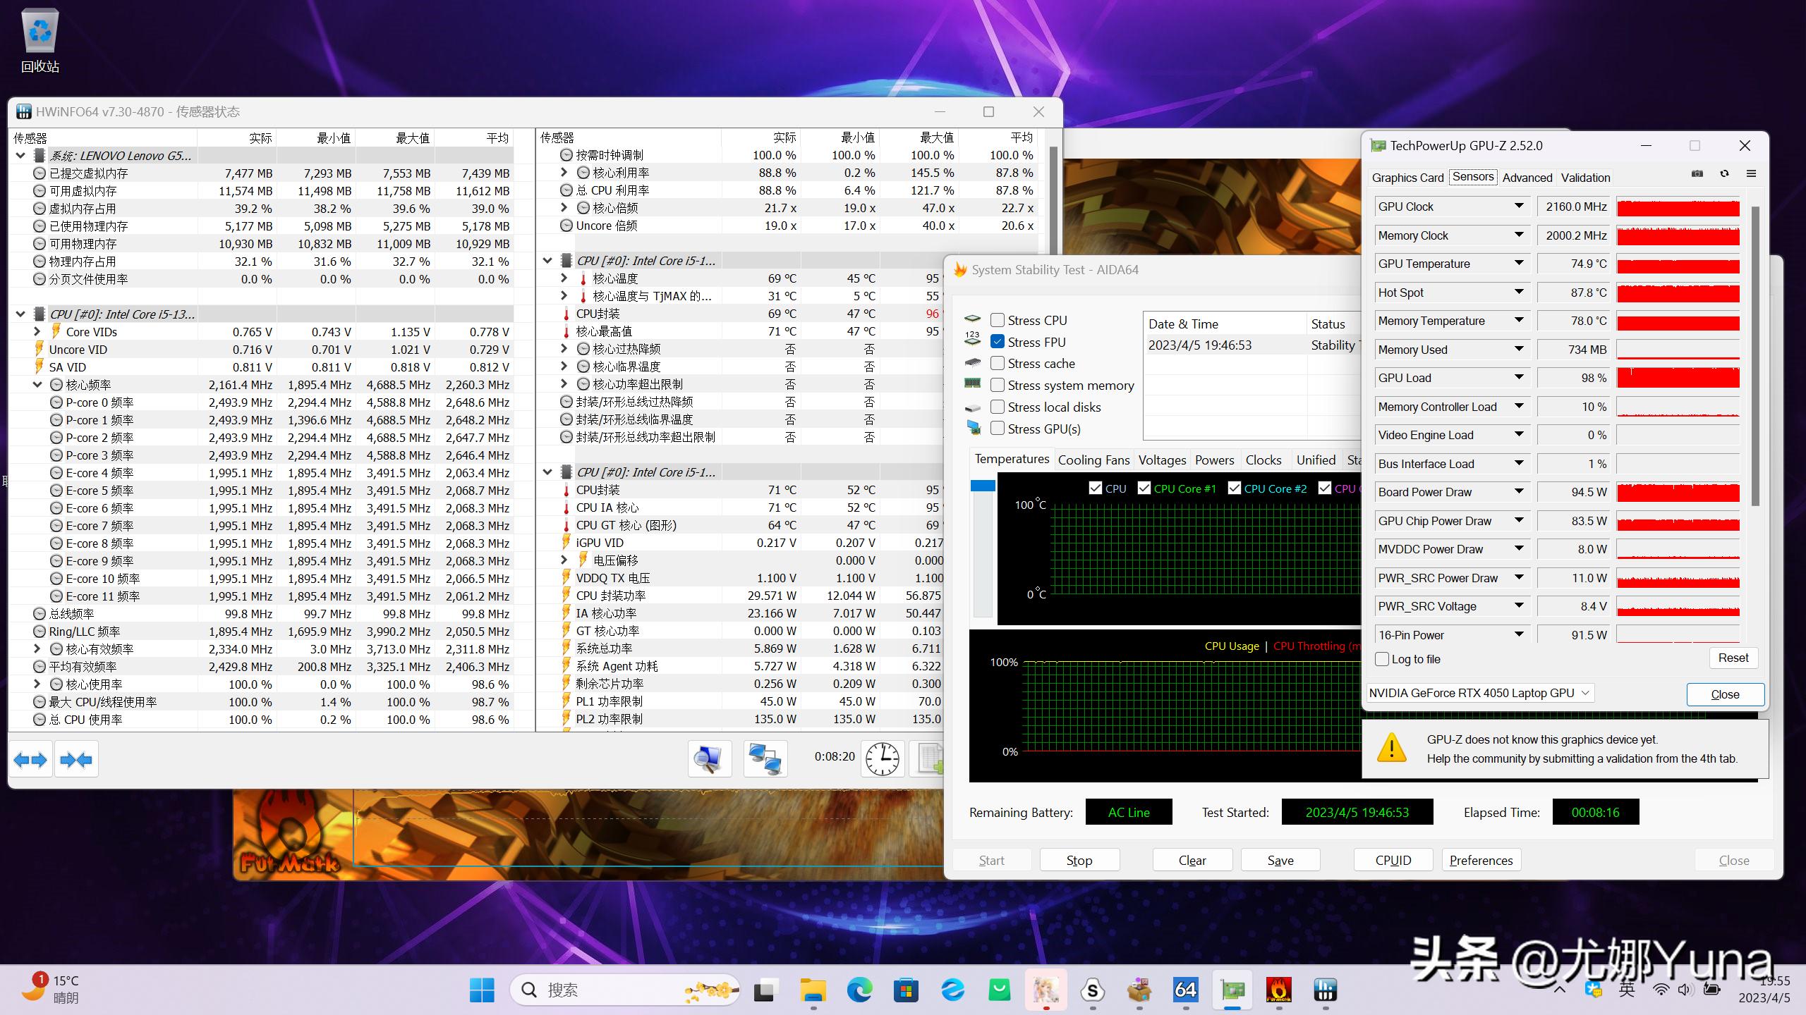Image resolution: width=1806 pixels, height=1015 pixels.
Task: Click AIDA64 icon in taskbar
Action: point(1185,990)
